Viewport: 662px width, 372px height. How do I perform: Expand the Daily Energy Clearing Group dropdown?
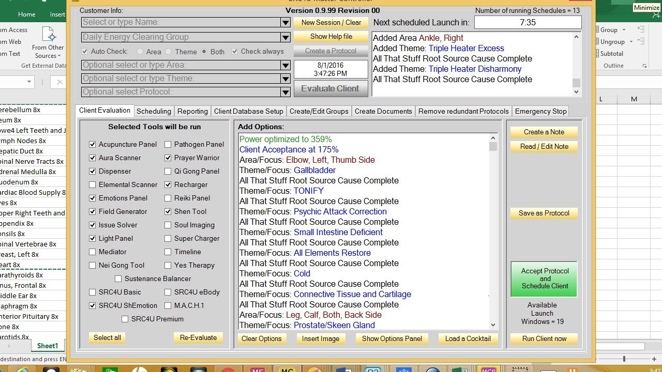(285, 37)
